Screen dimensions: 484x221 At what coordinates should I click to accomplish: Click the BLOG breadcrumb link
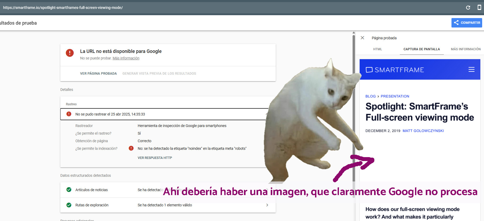[x=370, y=96]
